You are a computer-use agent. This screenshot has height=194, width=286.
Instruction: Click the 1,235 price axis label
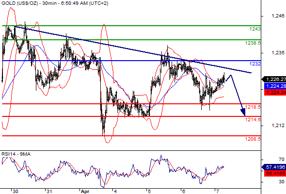tap(278, 53)
